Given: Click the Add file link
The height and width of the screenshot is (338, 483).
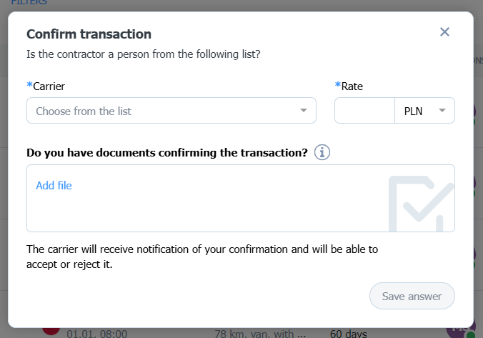Looking at the screenshot, I should [54, 186].
